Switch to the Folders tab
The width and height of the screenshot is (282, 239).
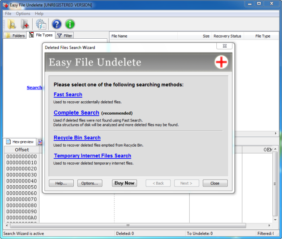[x=15, y=36]
